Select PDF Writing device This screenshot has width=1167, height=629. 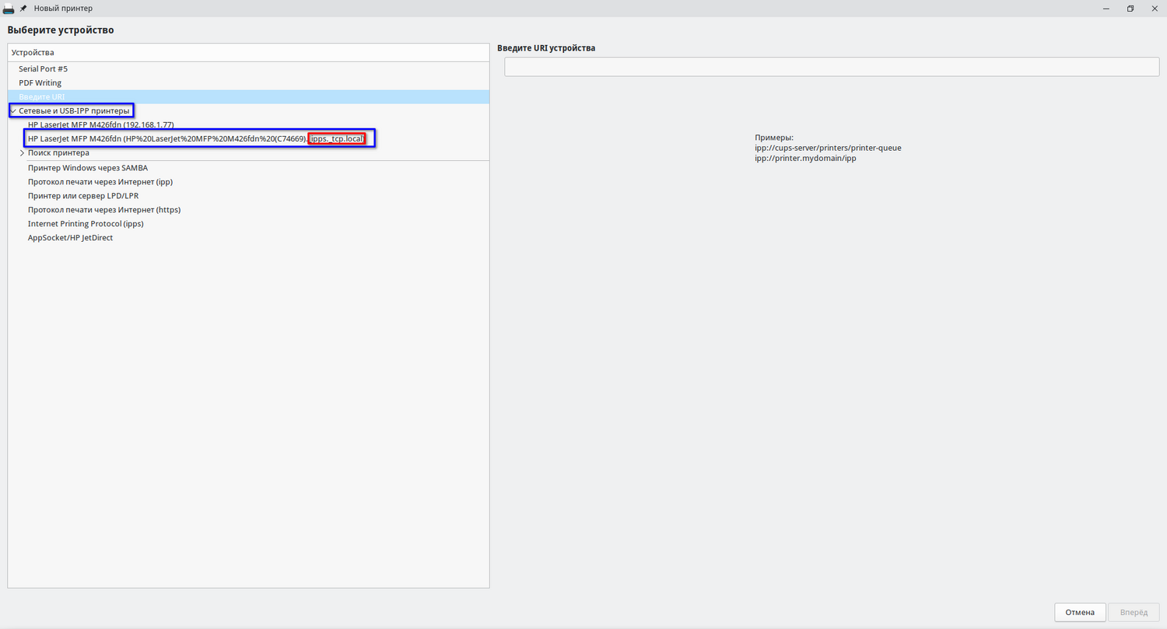[x=40, y=83]
